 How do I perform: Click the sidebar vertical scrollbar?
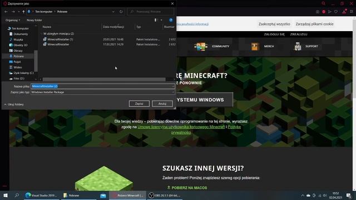(36, 61)
